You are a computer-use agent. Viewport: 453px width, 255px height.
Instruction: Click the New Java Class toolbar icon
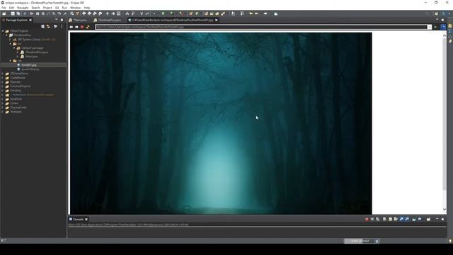tap(197, 13)
